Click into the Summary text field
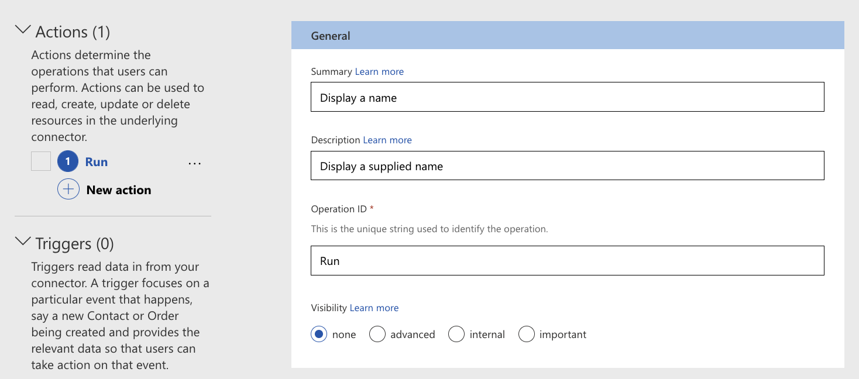 pyautogui.click(x=567, y=97)
